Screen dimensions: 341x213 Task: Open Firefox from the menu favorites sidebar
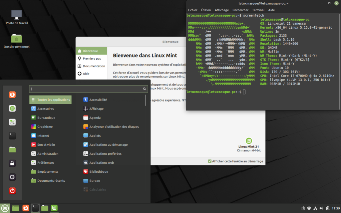pyautogui.click(x=12, y=95)
